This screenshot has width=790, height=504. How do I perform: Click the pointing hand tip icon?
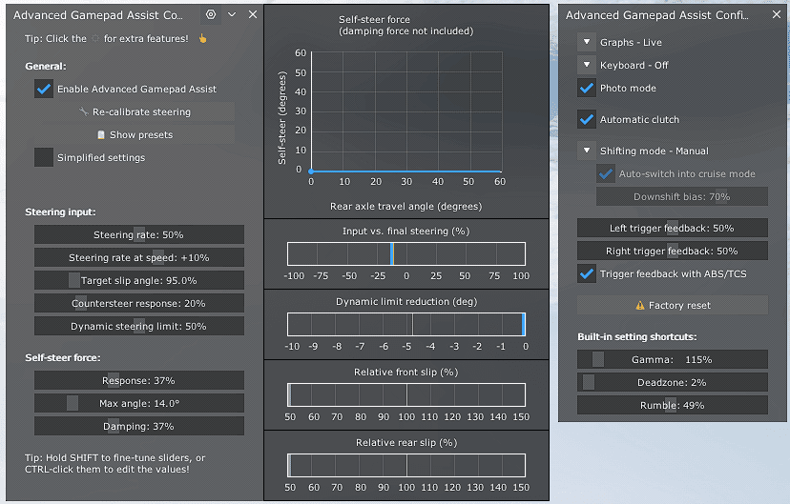[202, 39]
